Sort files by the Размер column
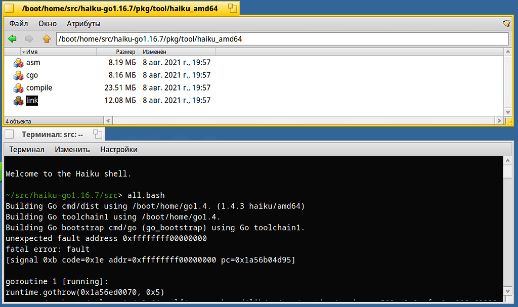518x307 pixels. coord(117,52)
